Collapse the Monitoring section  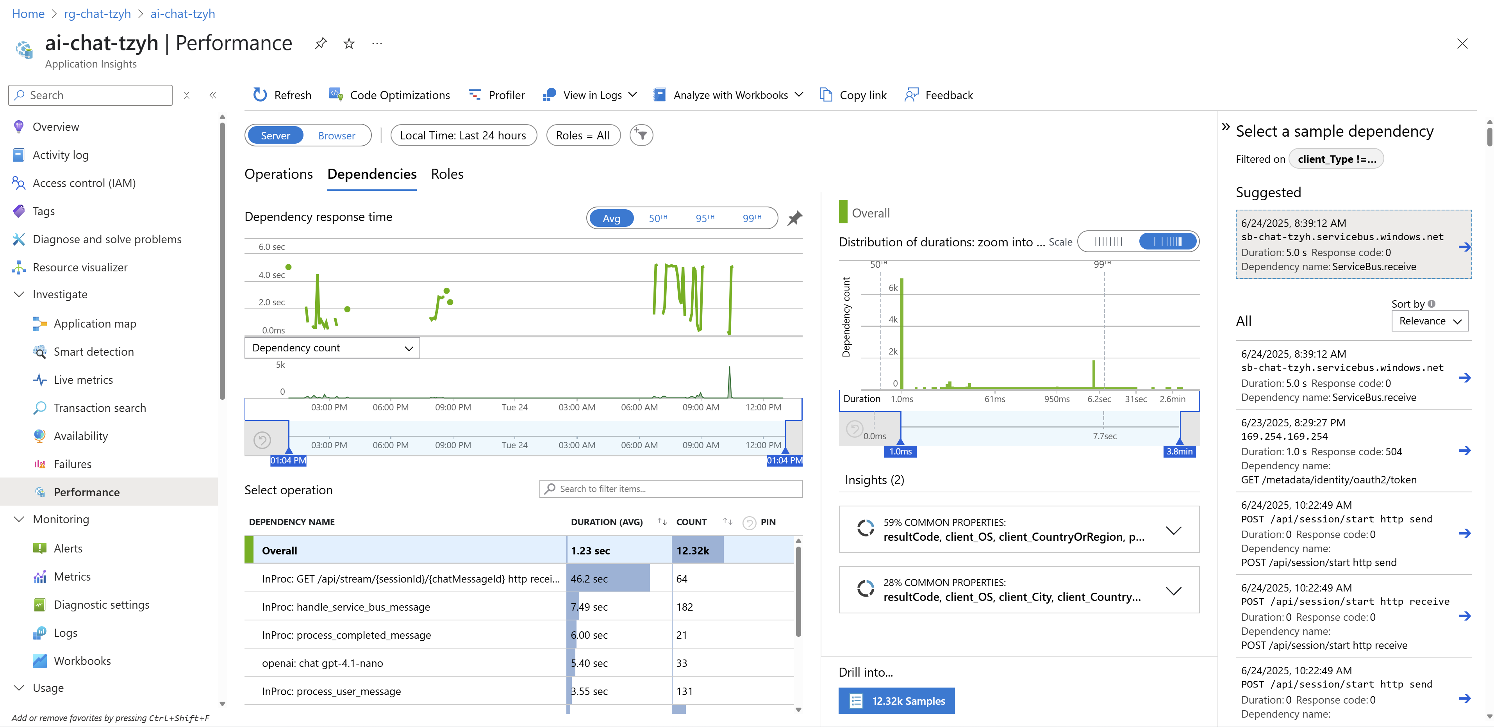pyautogui.click(x=19, y=519)
